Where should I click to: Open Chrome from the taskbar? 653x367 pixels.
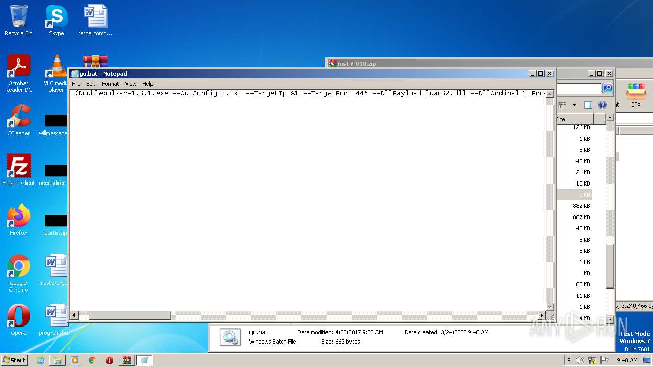(x=92, y=360)
